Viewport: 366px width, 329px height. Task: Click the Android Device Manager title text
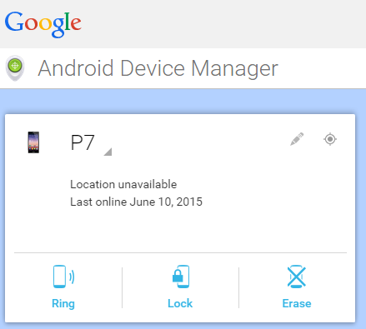[x=158, y=68]
